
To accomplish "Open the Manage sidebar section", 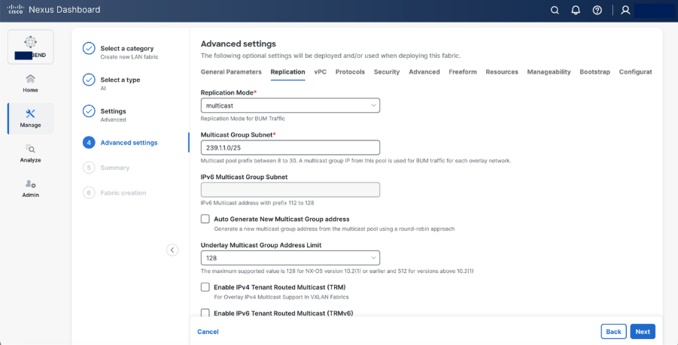I will pyautogui.click(x=30, y=118).
